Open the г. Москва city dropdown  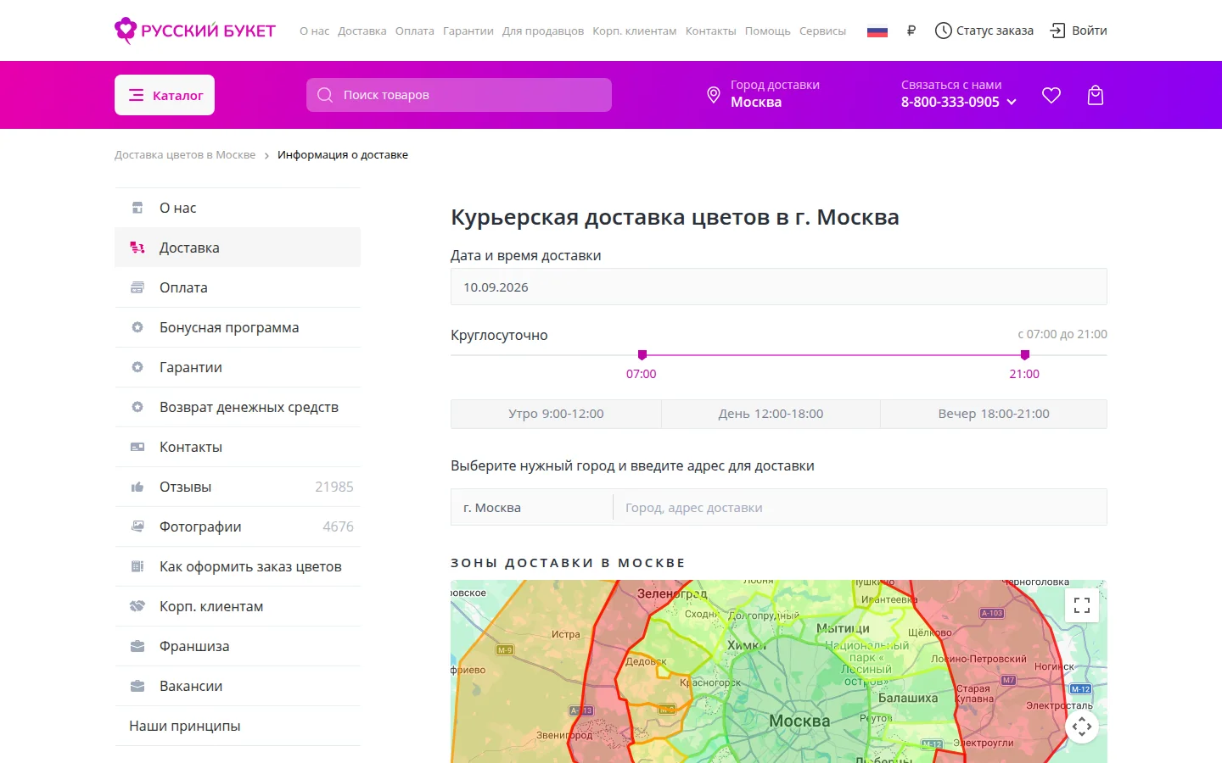point(532,507)
